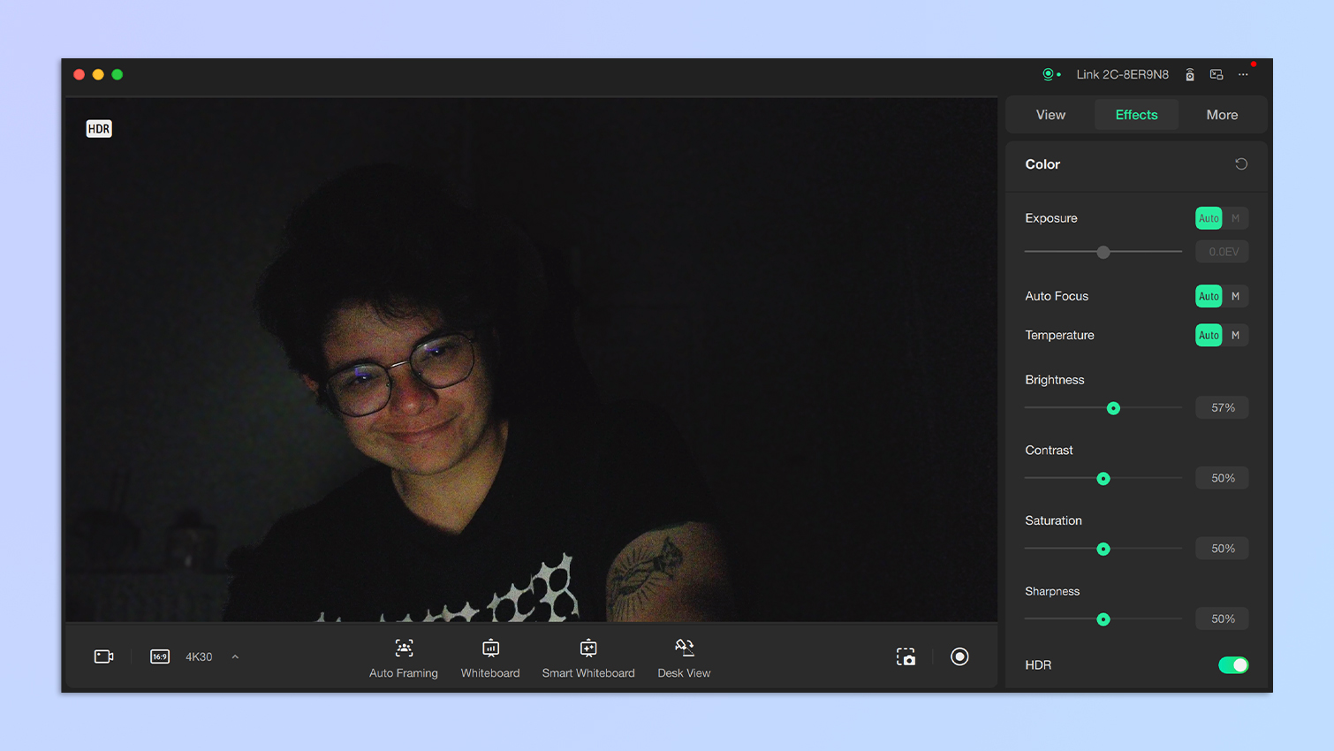Open the Link 2C-8ER9N8 device selector
1334x751 pixels.
[1121, 75]
